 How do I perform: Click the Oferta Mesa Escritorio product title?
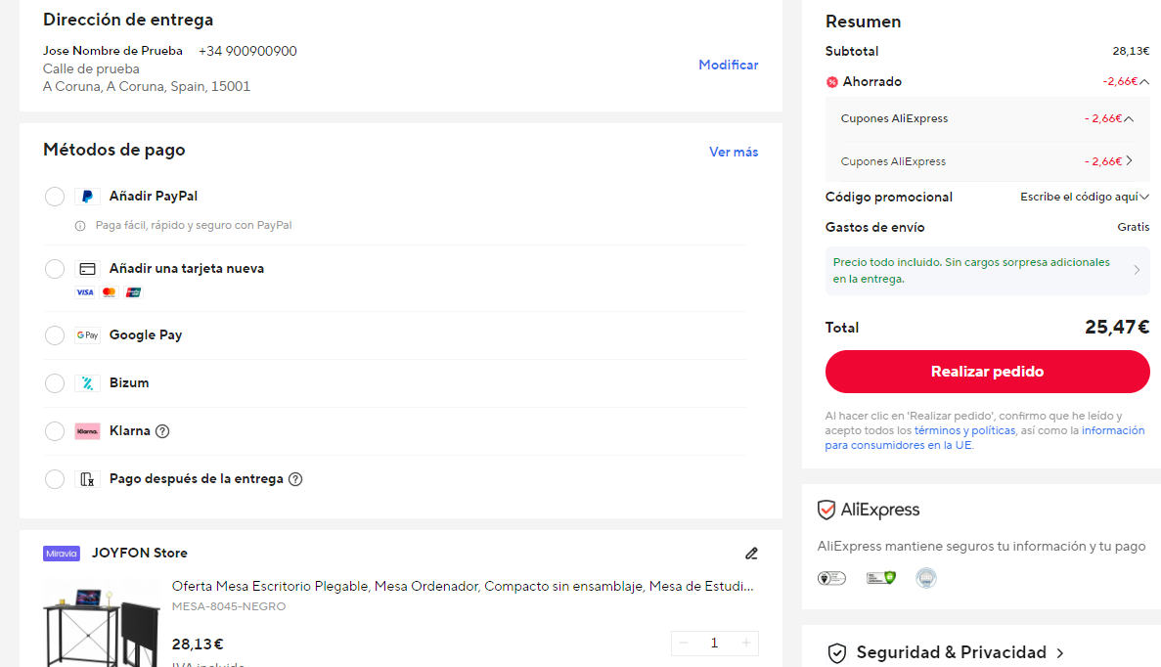[x=463, y=586]
